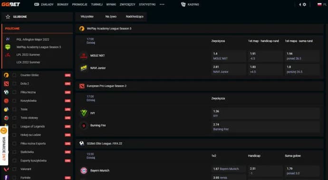
Task: Click the Counter-Strike sport icon in sidebar
Action: tap(6, 75)
